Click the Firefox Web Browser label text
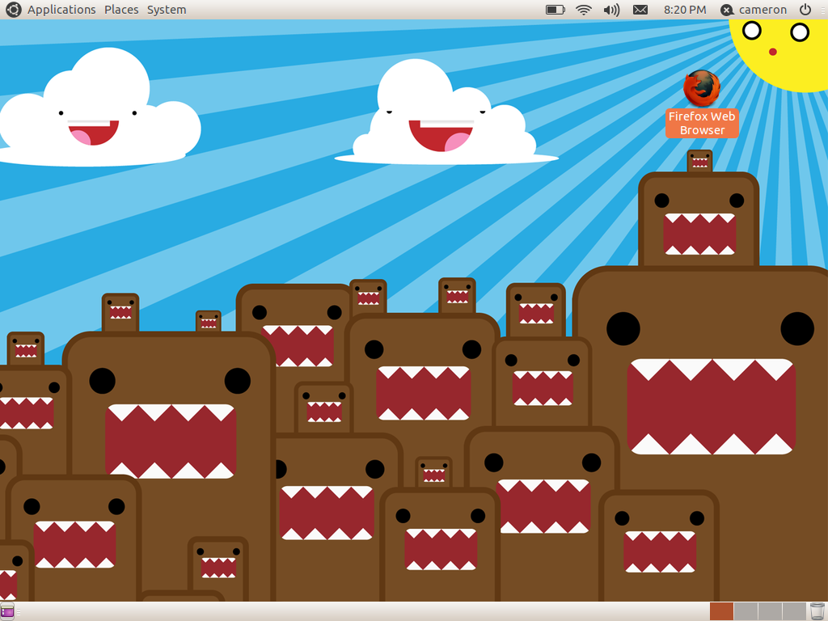Viewport: 828px width, 621px height. point(702,123)
